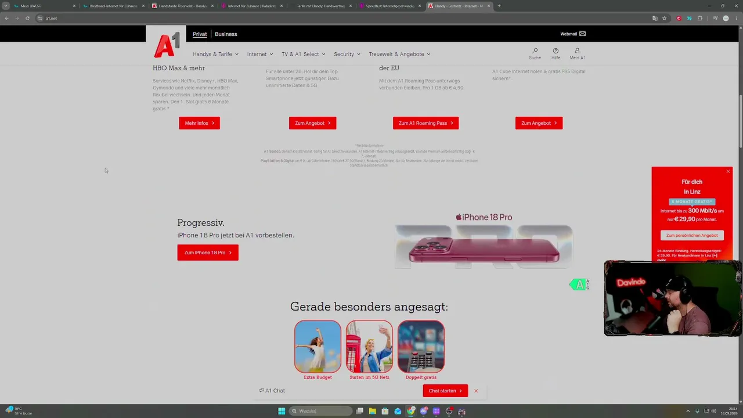Close the Linz offer popup

(x=728, y=171)
